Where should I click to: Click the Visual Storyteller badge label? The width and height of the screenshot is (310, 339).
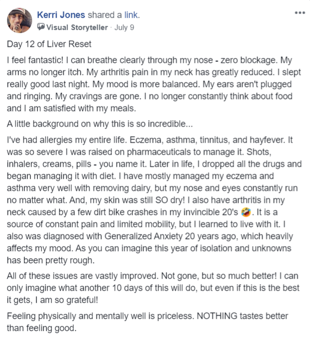click(x=77, y=28)
